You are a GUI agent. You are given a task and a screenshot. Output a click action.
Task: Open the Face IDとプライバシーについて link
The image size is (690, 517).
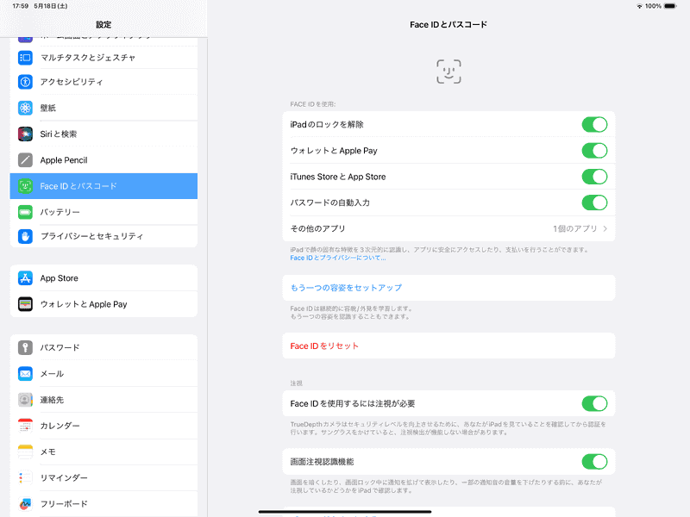coord(336,255)
